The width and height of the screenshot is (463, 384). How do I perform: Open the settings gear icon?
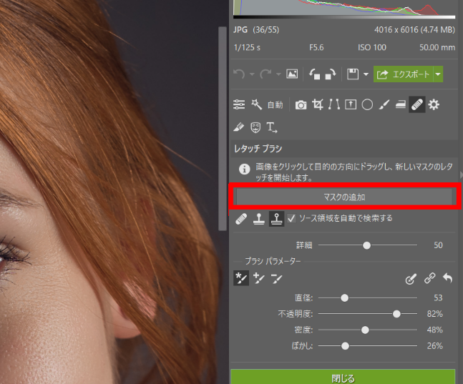pos(434,104)
